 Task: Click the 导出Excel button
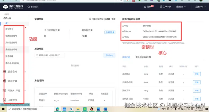pyautogui.click(x=110, y=55)
